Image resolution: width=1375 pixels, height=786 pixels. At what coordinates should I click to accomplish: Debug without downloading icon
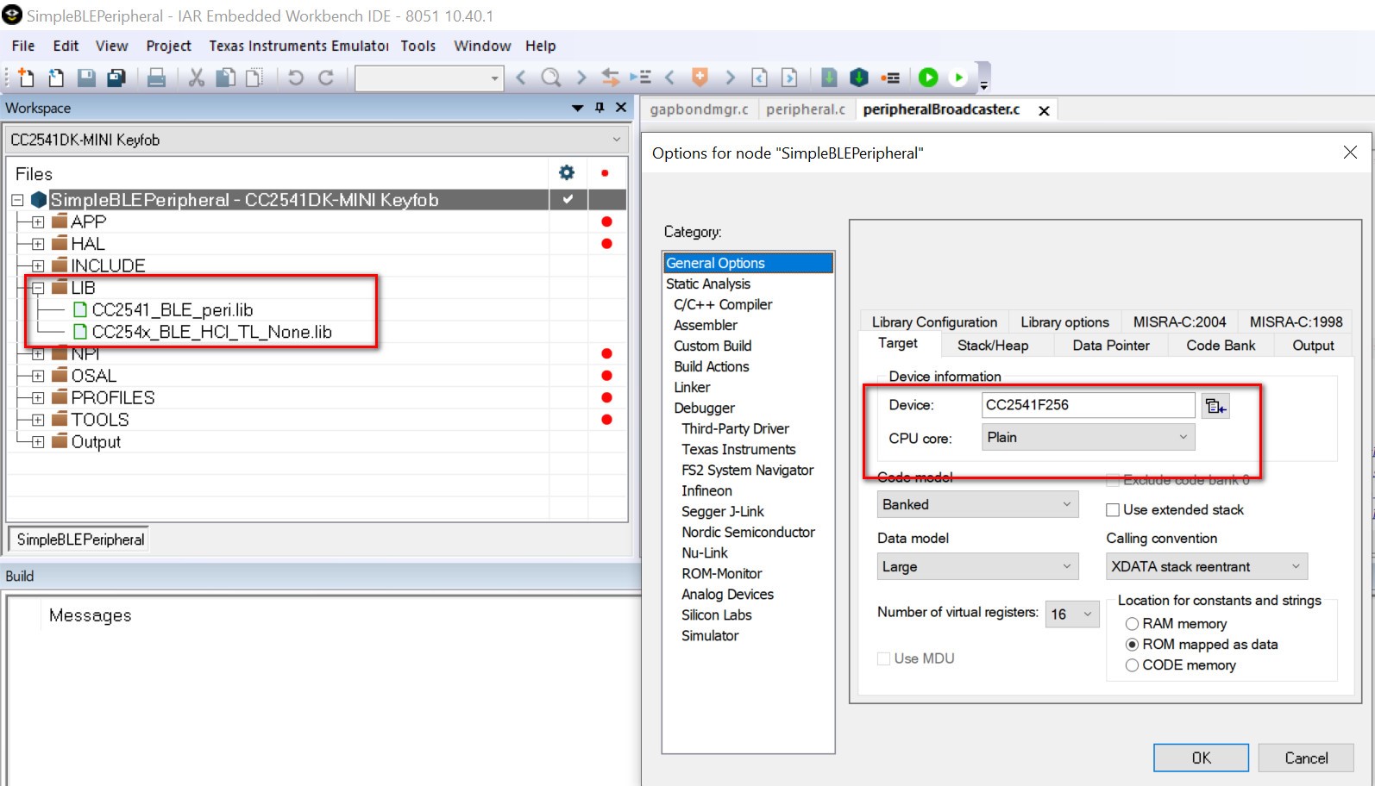(958, 78)
